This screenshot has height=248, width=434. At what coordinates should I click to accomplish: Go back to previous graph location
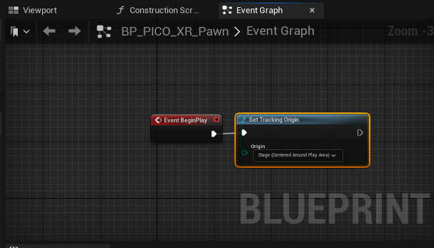(49, 31)
